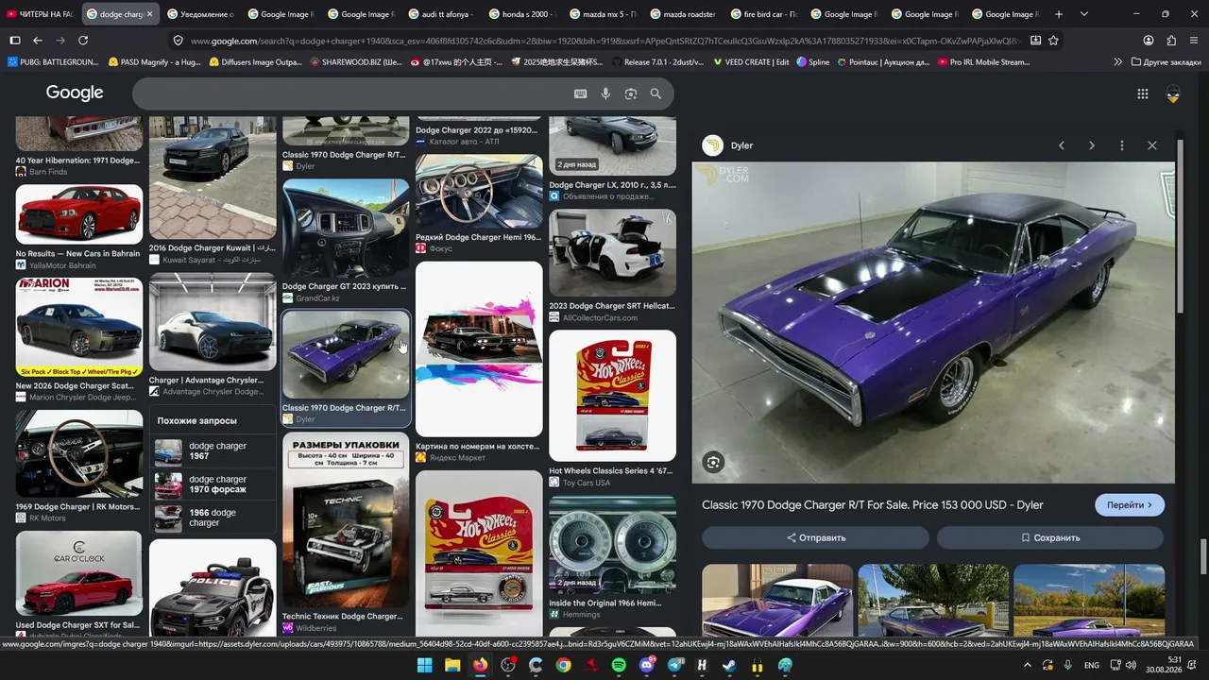This screenshot has width=1209, height=680.
Task: Bookmark this page with the star icon
Action: tap(1053, 41)
